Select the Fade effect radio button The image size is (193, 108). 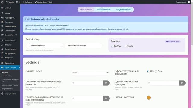(156, 71)
